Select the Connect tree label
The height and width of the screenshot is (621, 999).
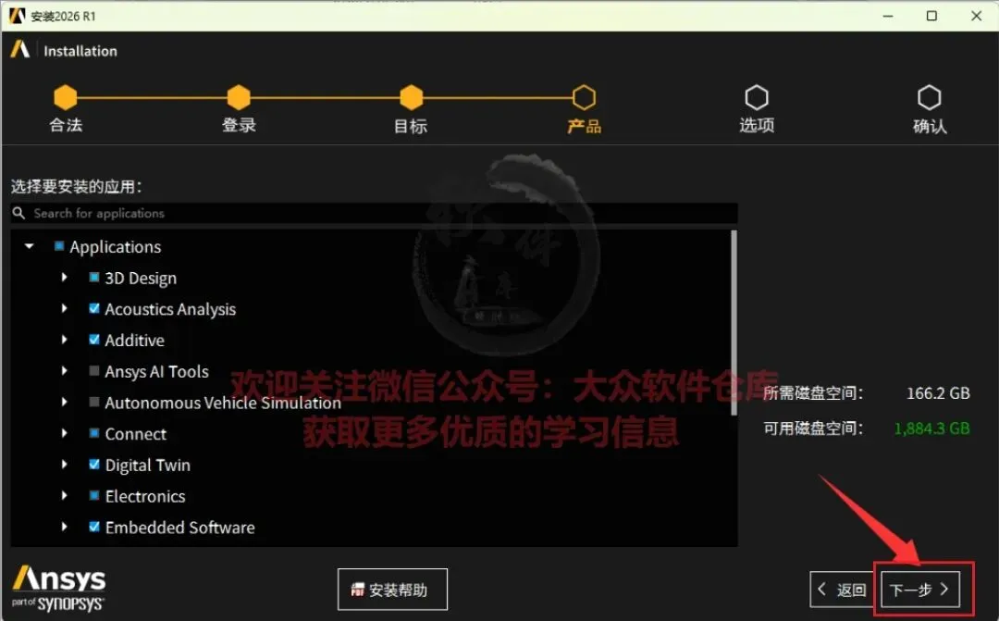coord(136,434)
